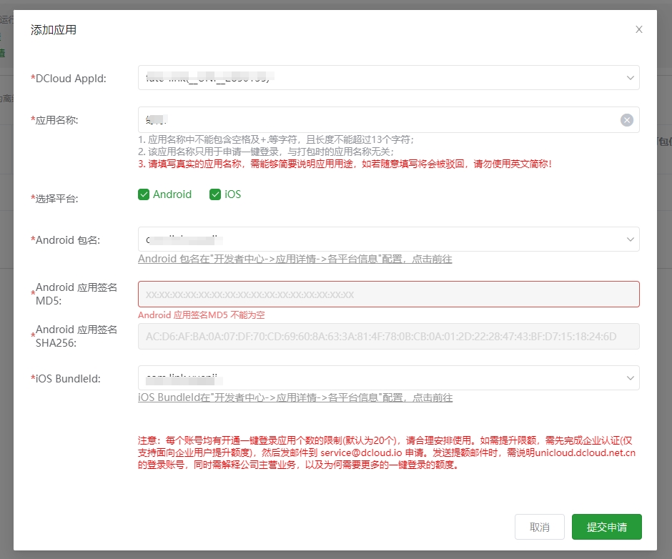Click the 添加应用 dialog title
Viewport: 672px width, 559px height.
point(54,30)
